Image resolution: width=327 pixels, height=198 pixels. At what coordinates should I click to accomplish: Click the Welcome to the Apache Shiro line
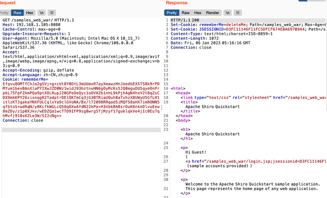click(253, 184)
